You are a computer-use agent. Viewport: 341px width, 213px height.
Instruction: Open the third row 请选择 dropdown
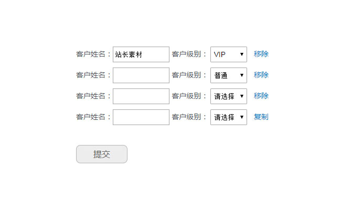point(229,96)
